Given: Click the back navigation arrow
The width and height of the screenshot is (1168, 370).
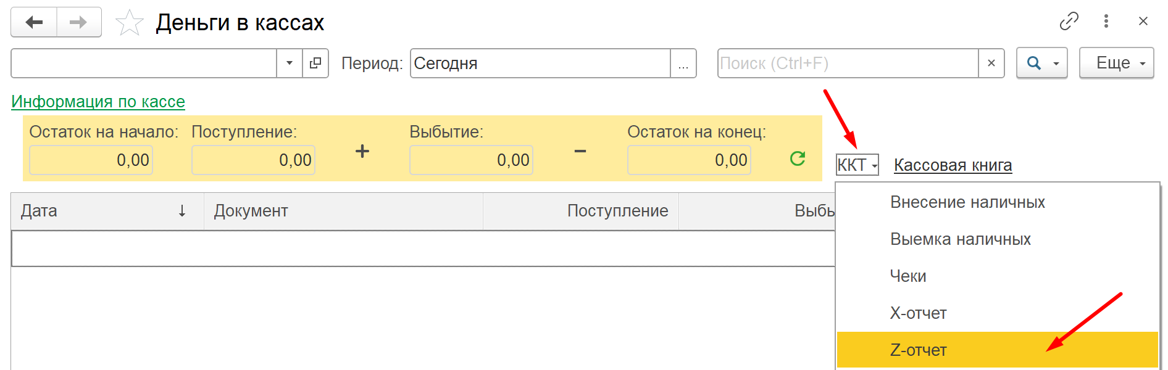Looking at the screenshot, I should pyautogui.click(x=34, y=23).
